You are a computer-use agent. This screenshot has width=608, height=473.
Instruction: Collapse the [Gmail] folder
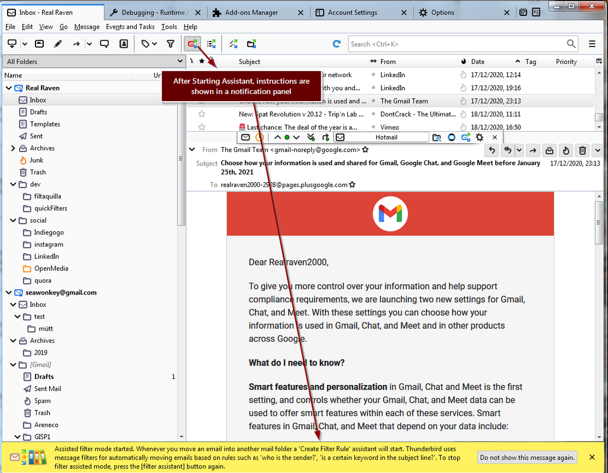13,364
